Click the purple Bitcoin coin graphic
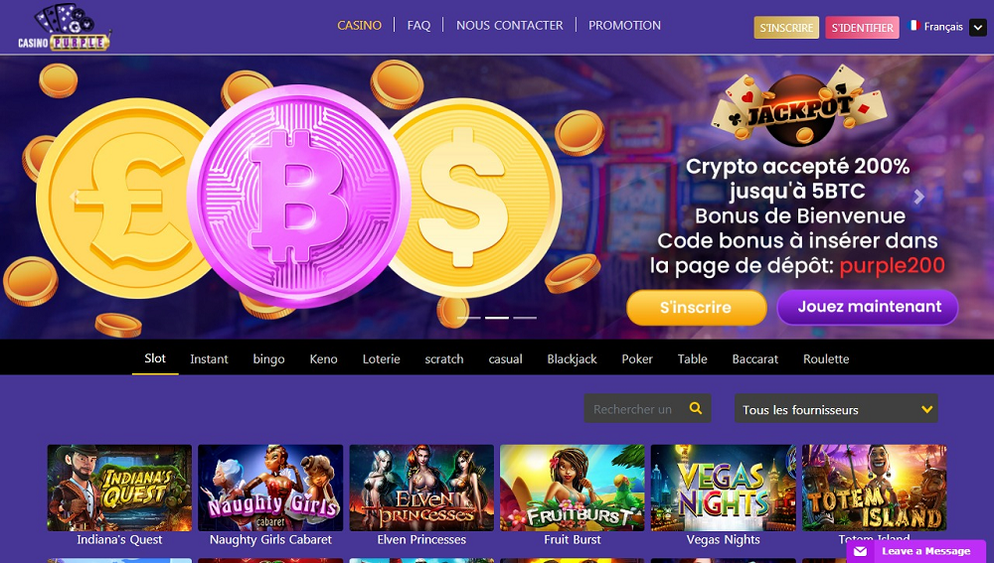The image size is (994, 563). pyautogui.click(x=298, y=196)
